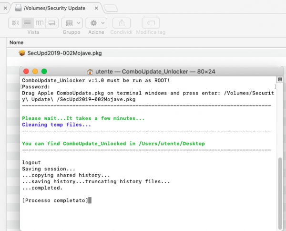Zoom the Terminal window with green button
This screenshot has height=231, width=286.
pyautogui.click(x=44, y=72)
